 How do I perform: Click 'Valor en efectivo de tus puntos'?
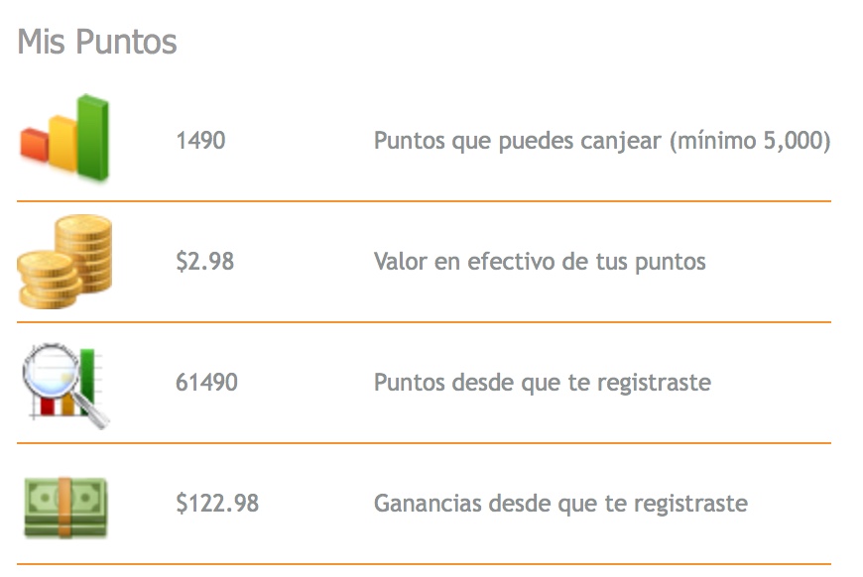pyautogui.click(x=540, y=262)
